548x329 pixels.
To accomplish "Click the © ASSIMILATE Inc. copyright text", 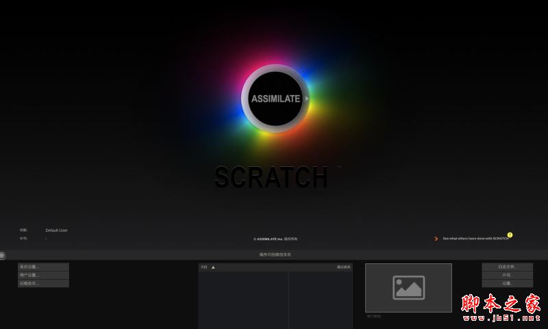I will 275,239.
